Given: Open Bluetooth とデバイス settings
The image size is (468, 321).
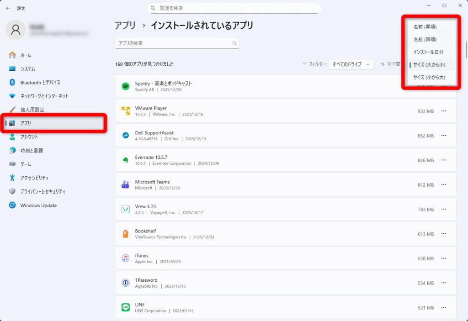Looking at the screenshot, I should point(40,83).
